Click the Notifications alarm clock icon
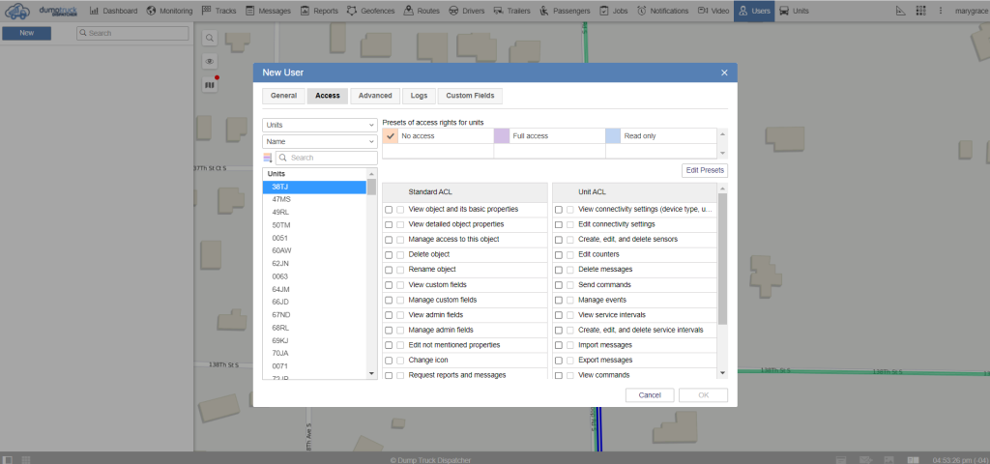This screenshot has height=464, width=990. pyautogui.click(x=642, y=11)
